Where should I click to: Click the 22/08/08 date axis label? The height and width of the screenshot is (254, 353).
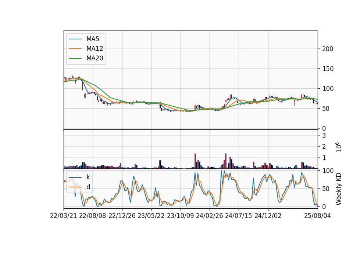(x=93, y=216)
